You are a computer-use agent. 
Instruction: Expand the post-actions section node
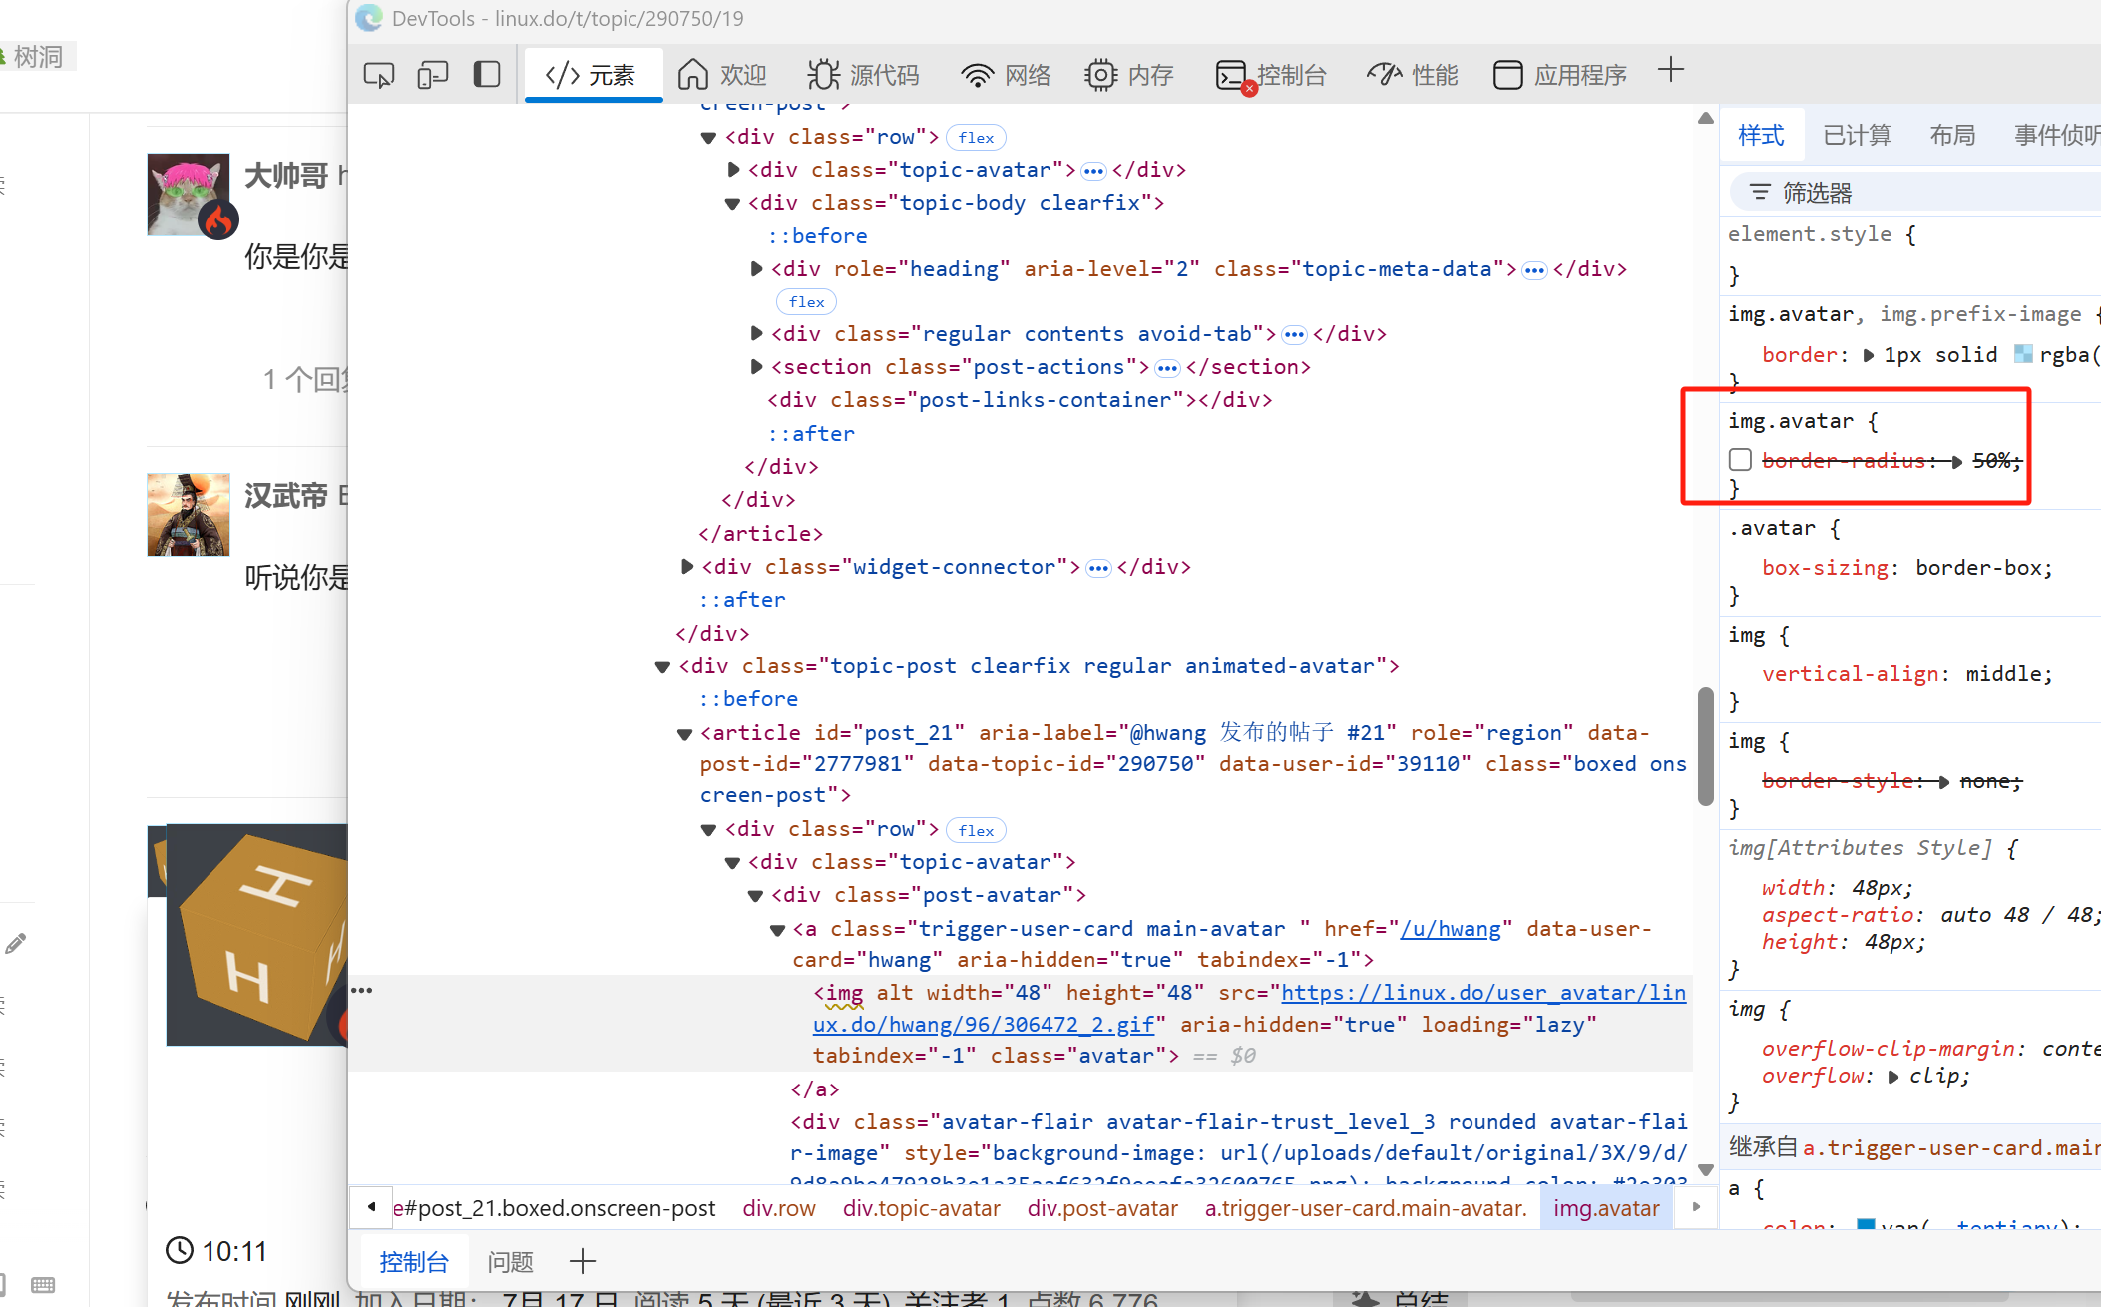pos(756,367)
